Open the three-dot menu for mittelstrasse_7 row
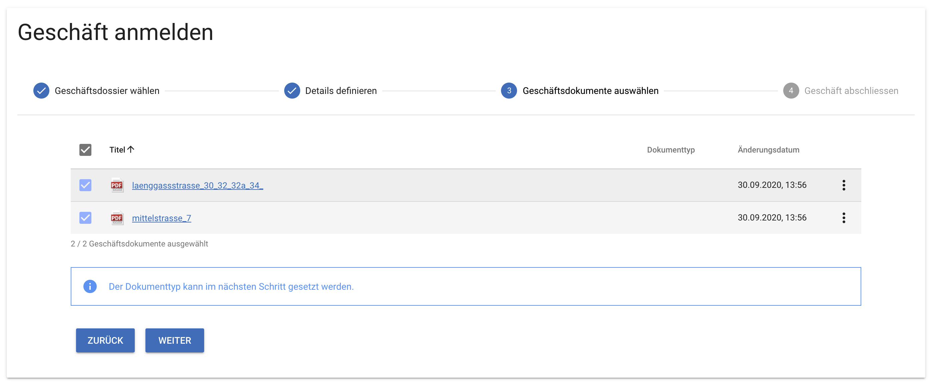932x385 pixels. (x=844, y=218)
